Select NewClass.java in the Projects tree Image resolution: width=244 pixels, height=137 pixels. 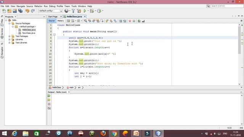29,33
